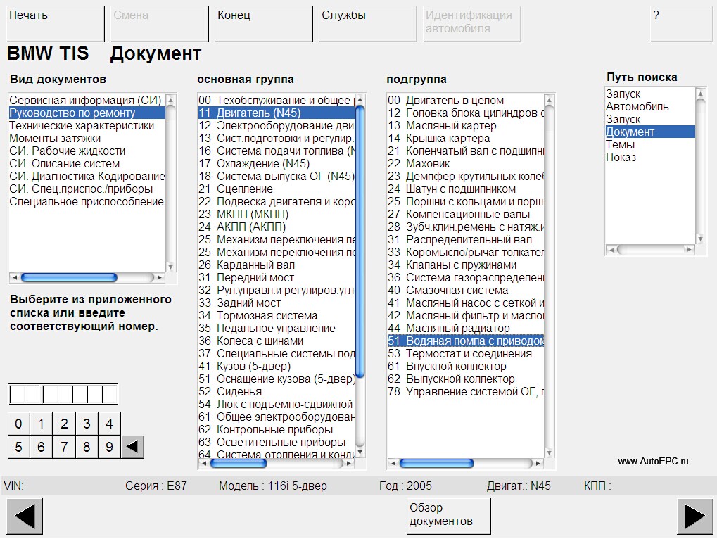717x539 pixels.
Task: Select СИ. Описание систем entry
Action: (x=87, y=164)
